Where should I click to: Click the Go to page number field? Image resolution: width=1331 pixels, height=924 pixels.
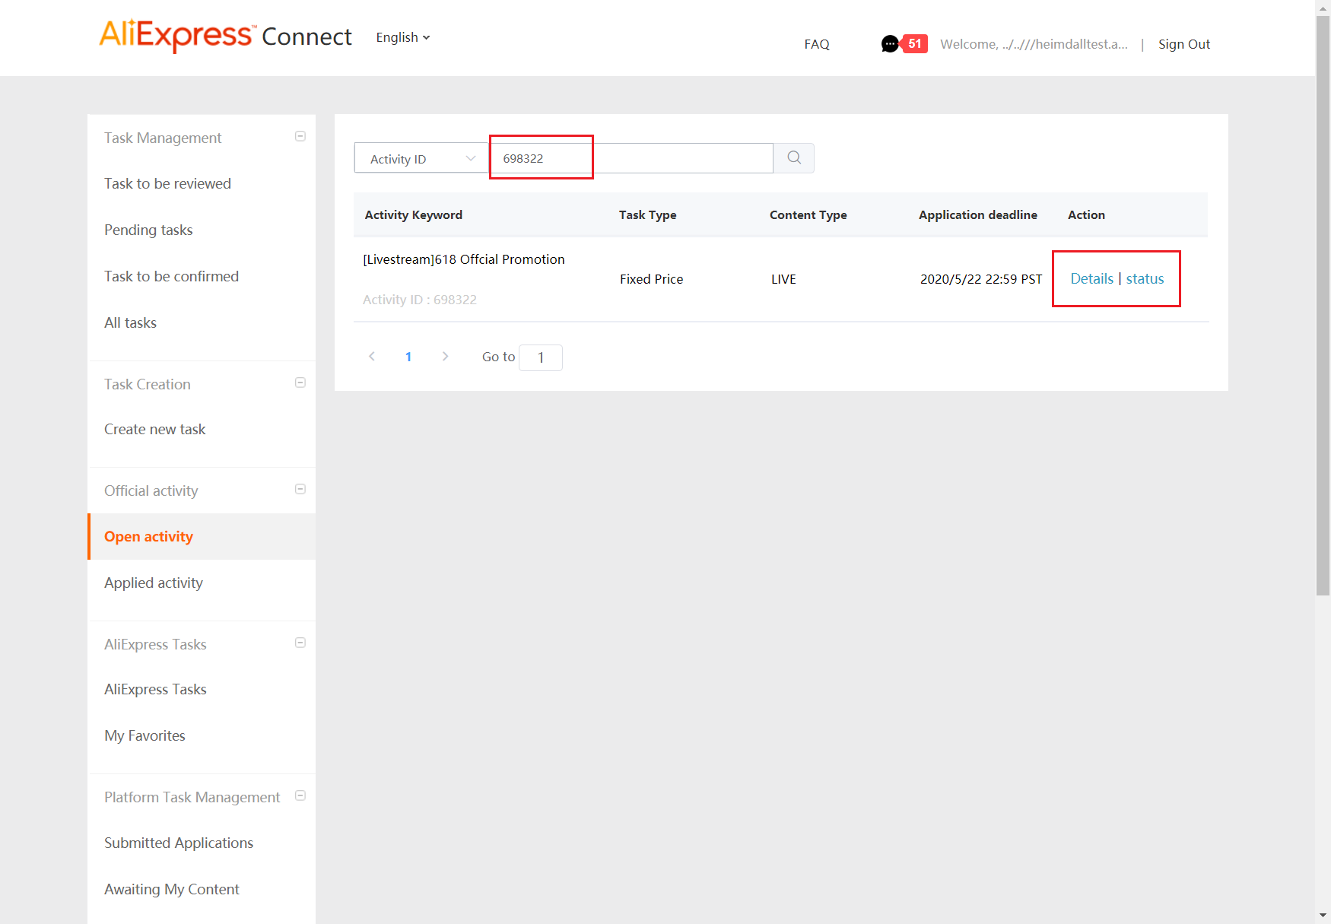pos(541,357)
